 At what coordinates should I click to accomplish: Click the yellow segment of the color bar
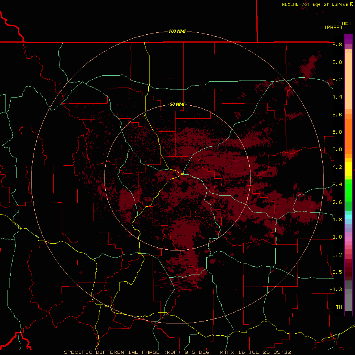pos(348,168)
